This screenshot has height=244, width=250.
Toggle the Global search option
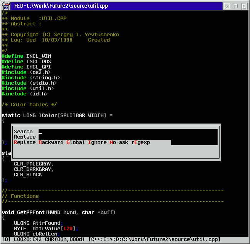[x=75, y=142]
